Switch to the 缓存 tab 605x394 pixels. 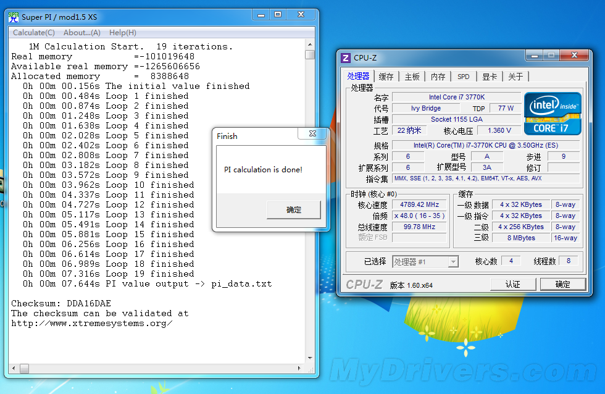386,77
